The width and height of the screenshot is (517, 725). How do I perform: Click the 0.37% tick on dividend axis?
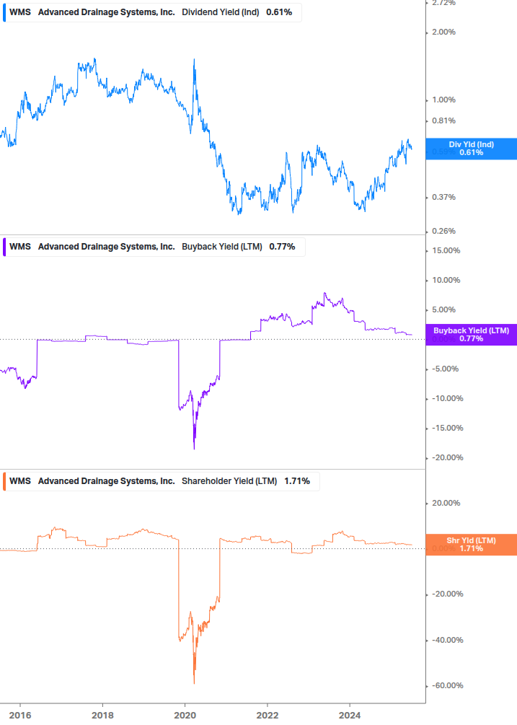coord(443,198)
